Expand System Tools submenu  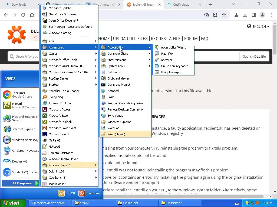click(125, 66)
